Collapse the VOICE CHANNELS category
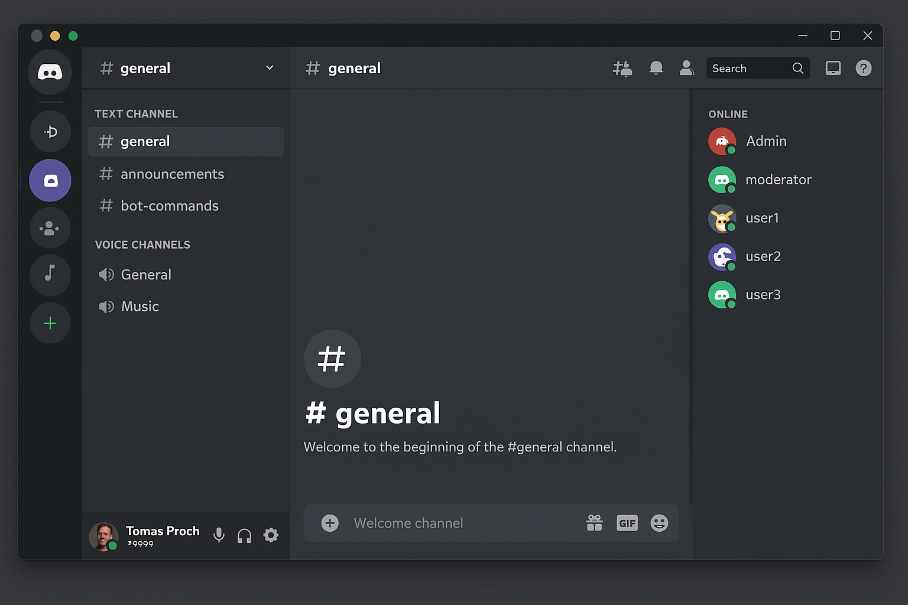 click(142, 245)
